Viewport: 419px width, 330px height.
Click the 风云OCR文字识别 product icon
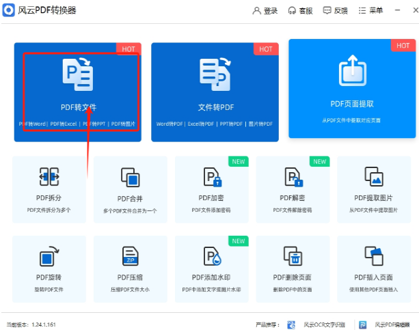coord(291,325)
